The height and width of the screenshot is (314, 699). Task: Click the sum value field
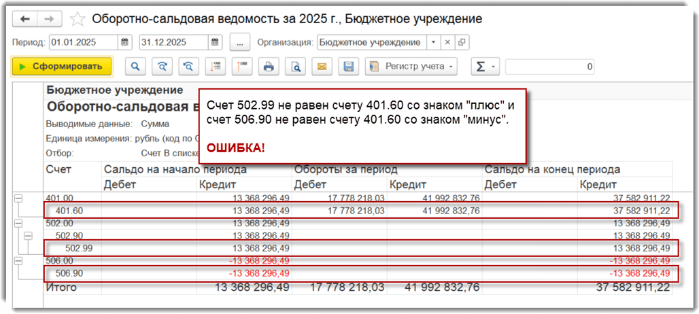[x=550, y=67]
